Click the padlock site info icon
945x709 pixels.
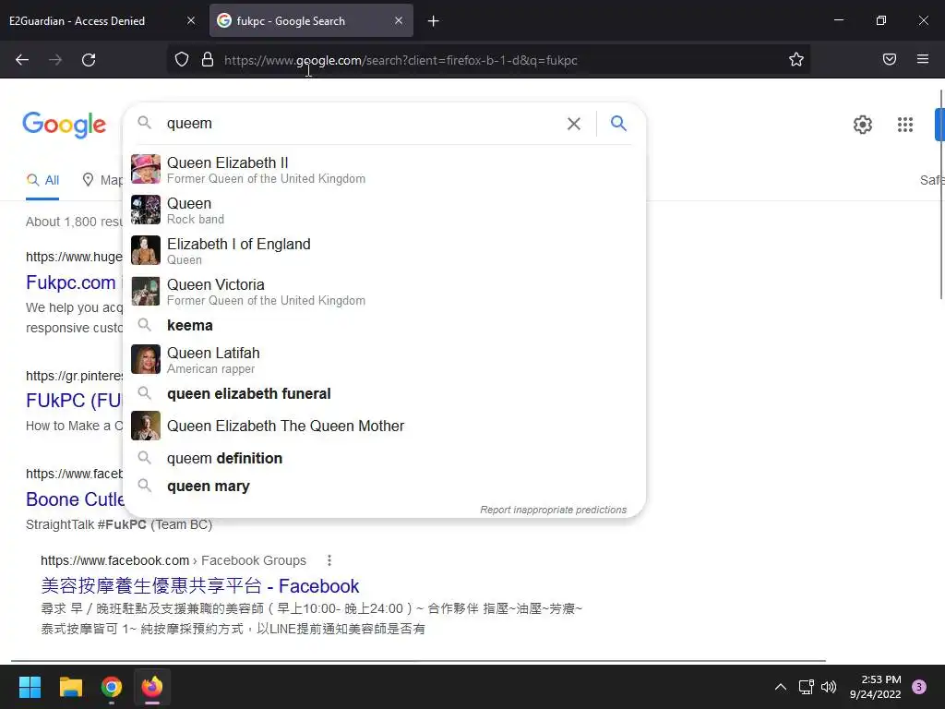click(208, 60)
